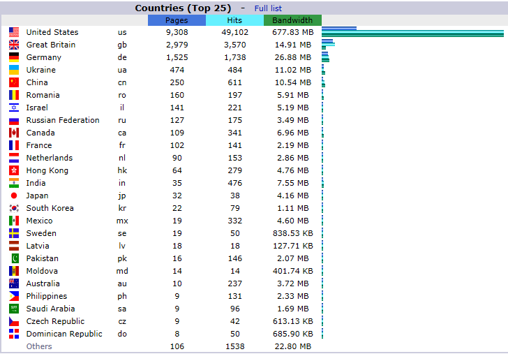
Task: Click the Bandwidth column header
Action: click(x=292, y=20)
